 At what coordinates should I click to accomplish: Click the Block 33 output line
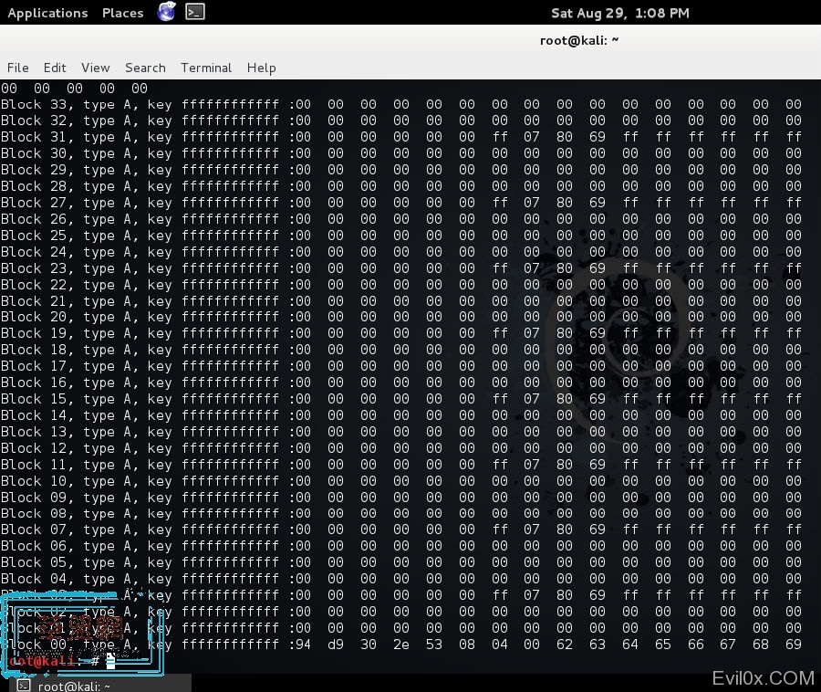pos(139,105)
